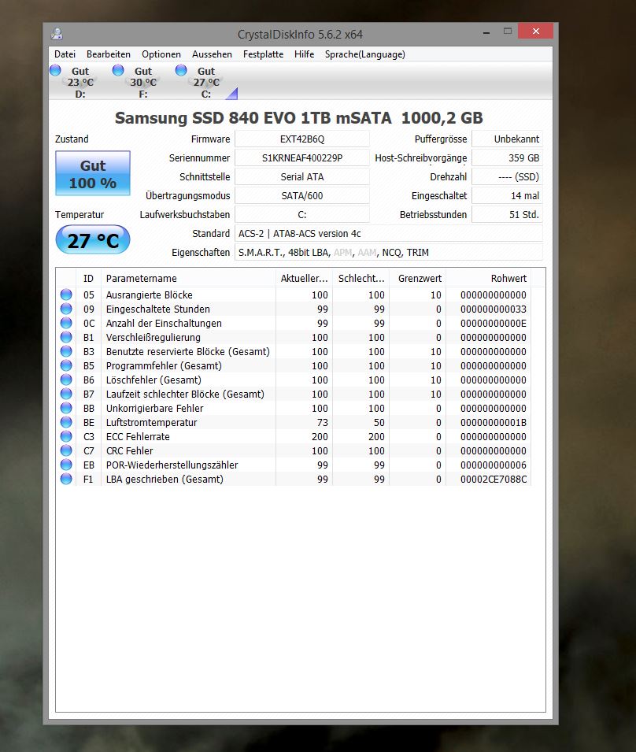Click the Standard field ACS-2 | ATA8-ACS
This screenshot has width=636, height=752.
(x=389, y=234)
